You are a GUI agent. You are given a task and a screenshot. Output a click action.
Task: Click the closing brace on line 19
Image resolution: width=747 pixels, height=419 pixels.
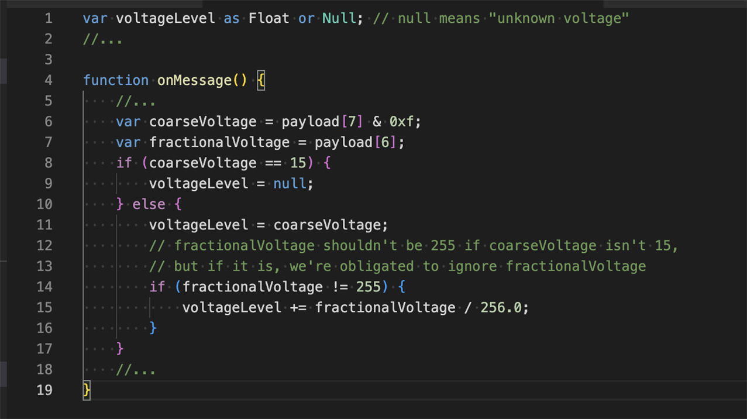click(x=87, y=390)
